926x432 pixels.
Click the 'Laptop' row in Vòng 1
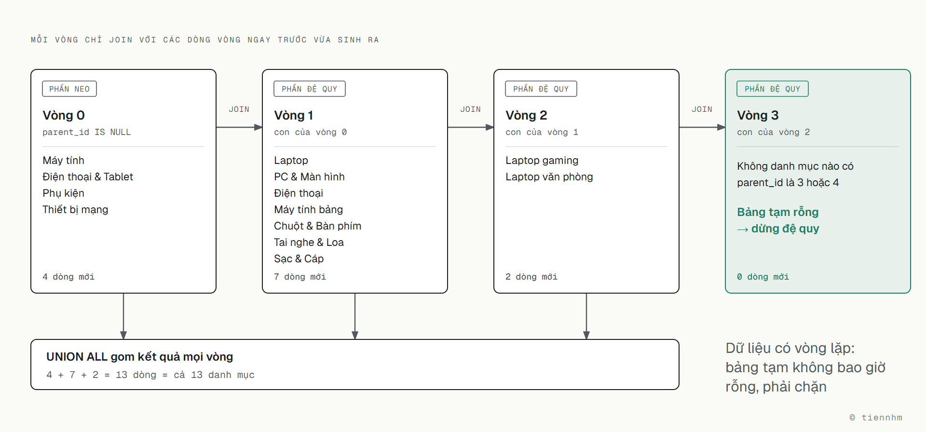291,161
